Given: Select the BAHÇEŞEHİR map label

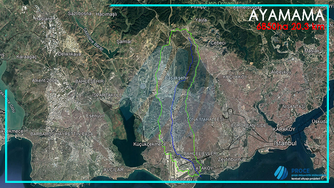Looking at the screenshot, I should (x=90, y=81).
